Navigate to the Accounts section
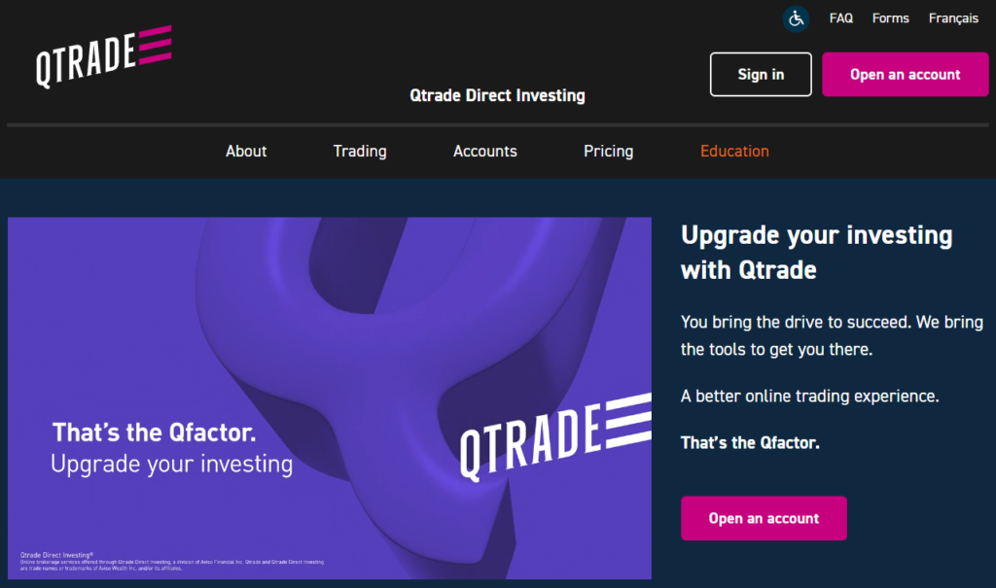This screenshot has width=996, height=588. (484, 152)
